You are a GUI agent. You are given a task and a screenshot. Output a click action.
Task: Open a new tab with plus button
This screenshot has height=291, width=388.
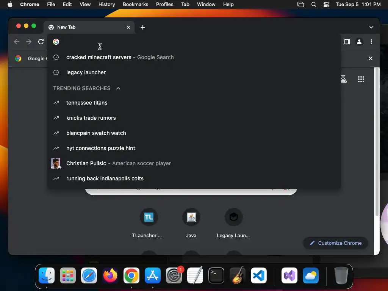coord(143,27)
